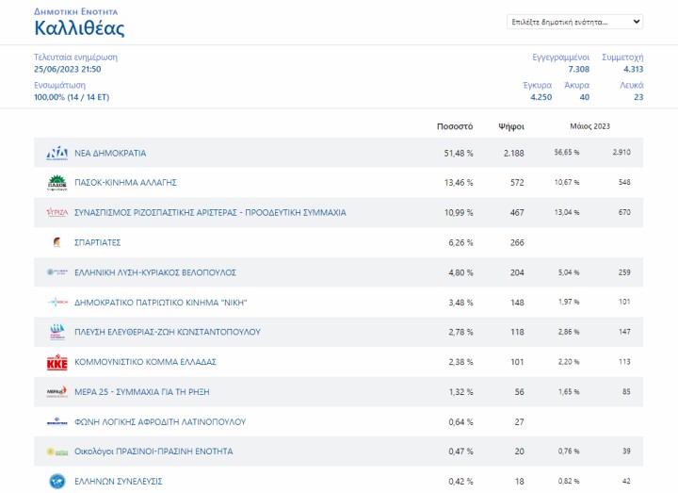
Task: Click ΦΩΝΗ ΛΟΓΙΚΗΣ ΑΦΡΟΔΙΤΗ ΛΑΤΙΝΟΠΟΥΛΟΥ entry
Action: click(160, 421)
